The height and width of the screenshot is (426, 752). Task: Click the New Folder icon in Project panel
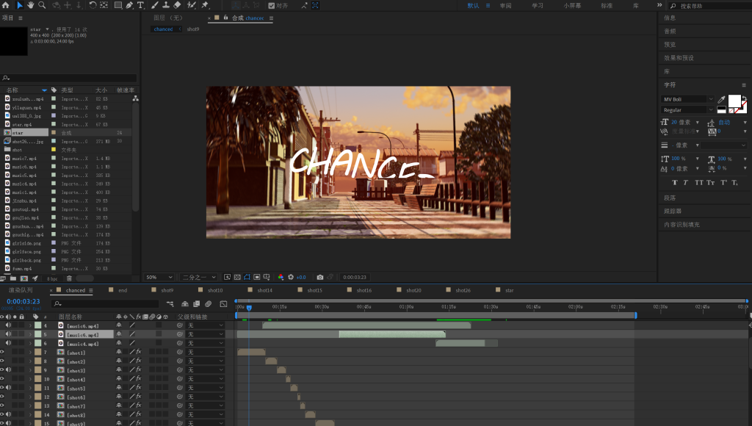[x=13, y=278]
